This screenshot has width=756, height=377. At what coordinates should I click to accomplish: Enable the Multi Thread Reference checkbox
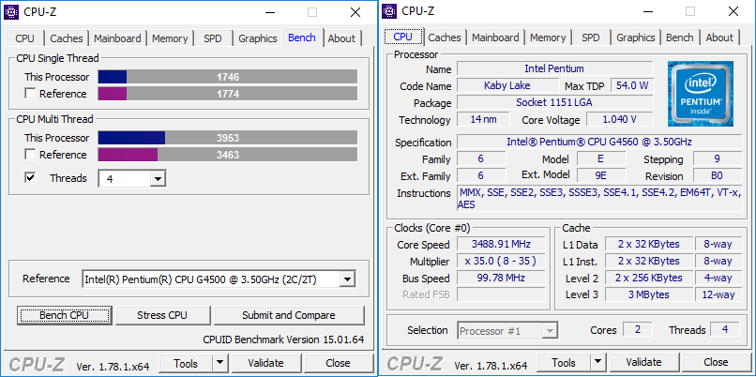(30, 155)
